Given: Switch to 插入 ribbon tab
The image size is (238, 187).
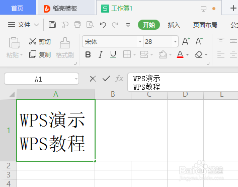Looking at the screenshot, I should 174,25.
